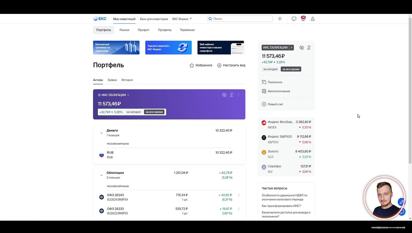Select за сегодня in purple card

point(133,112)
